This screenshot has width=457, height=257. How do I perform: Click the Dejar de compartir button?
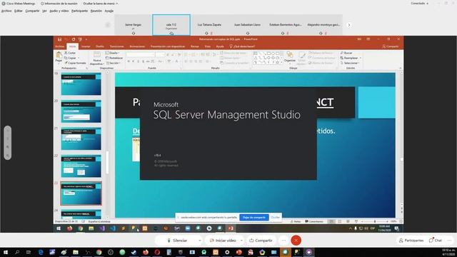[x=254, y=217]
